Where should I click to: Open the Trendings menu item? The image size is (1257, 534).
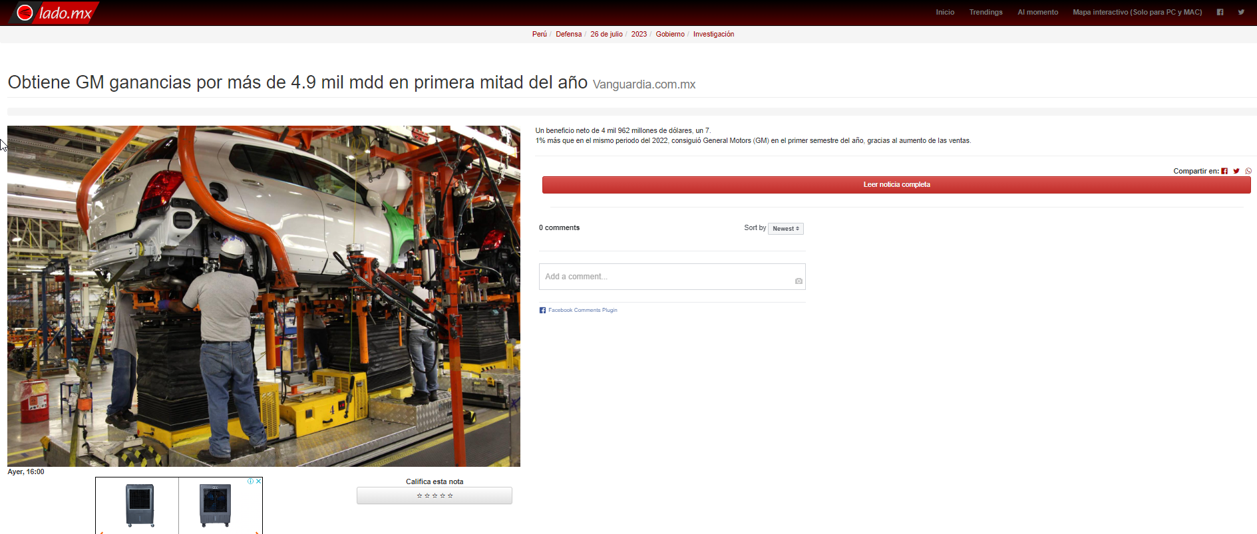click(986, 12)
